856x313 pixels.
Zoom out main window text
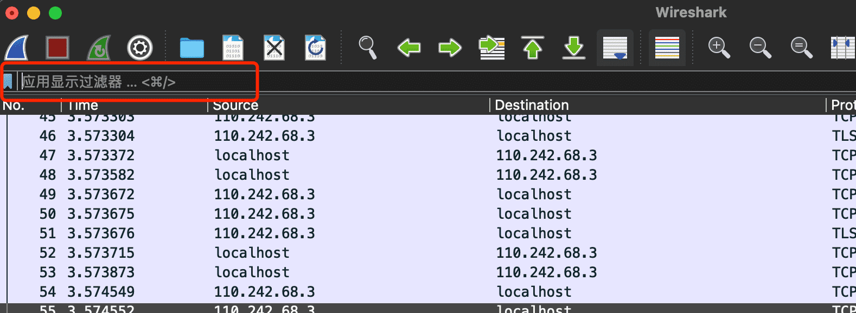761,48
